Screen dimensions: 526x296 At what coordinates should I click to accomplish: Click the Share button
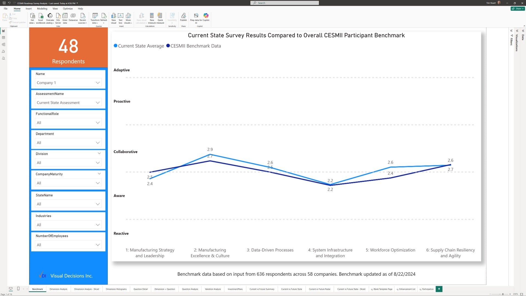(x=517, y=8)
